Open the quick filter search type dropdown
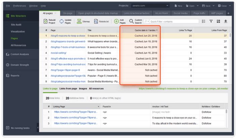Viewport: 237px width, 139px height. coord(146,21)
